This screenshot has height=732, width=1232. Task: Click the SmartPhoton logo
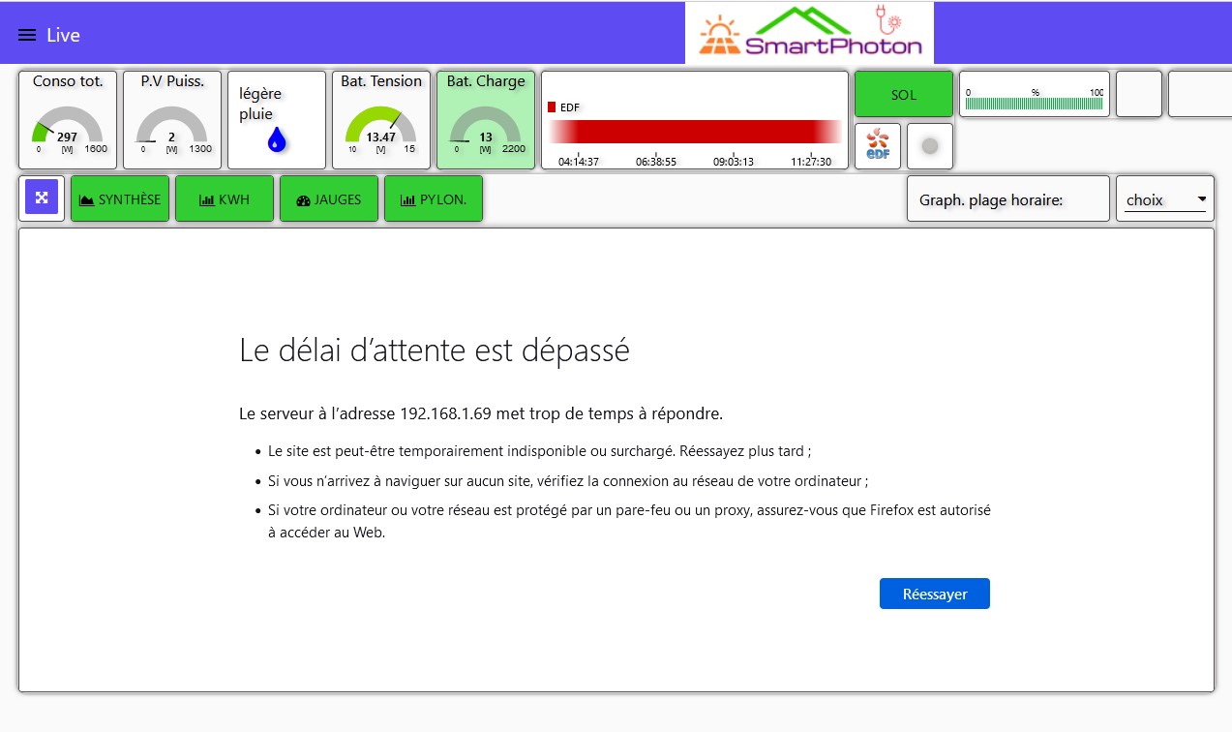point(810,33)
